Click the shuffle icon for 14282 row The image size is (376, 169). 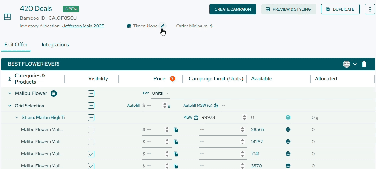click(288, 142)
